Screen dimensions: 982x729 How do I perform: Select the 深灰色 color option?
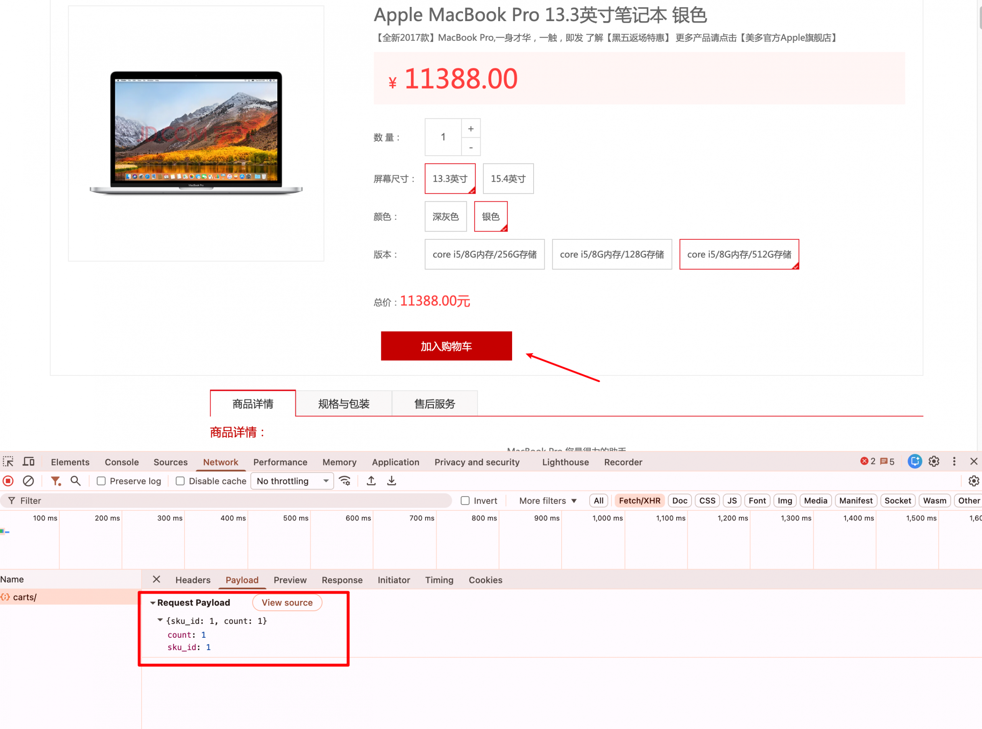coord(445,216)
